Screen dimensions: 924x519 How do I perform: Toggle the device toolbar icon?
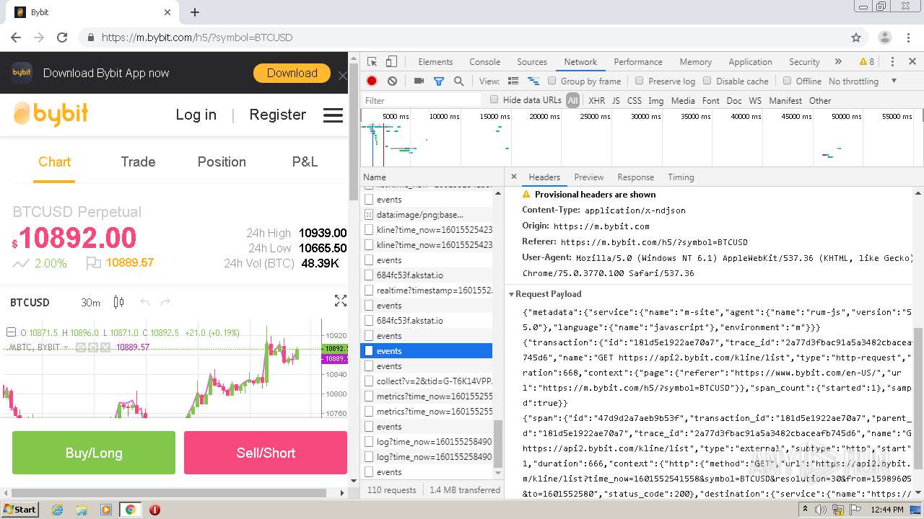(x=391, y=62)
